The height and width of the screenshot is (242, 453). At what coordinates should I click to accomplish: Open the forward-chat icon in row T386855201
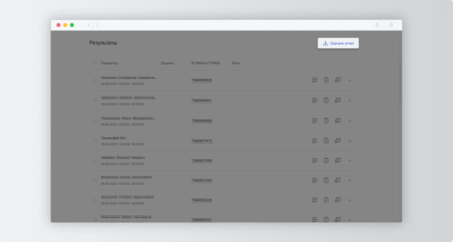tap(314, 219)
